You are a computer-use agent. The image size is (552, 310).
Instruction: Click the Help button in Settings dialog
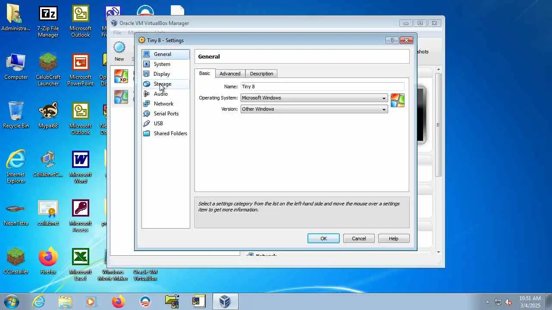tap(394, 239)
